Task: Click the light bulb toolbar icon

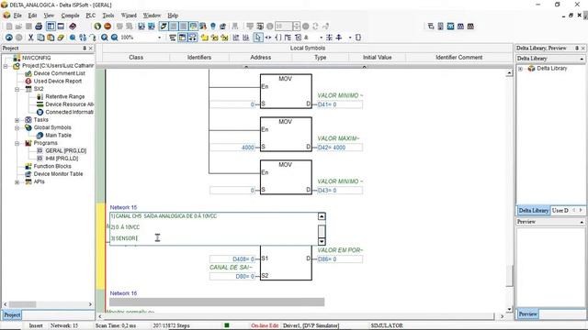Action: 213,27
